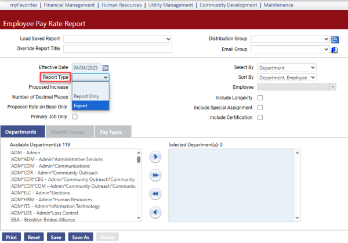Screen dimensions: 348x243
Task: Select ADM*COM Admin Communications row
Action: (x=73, y=166)
